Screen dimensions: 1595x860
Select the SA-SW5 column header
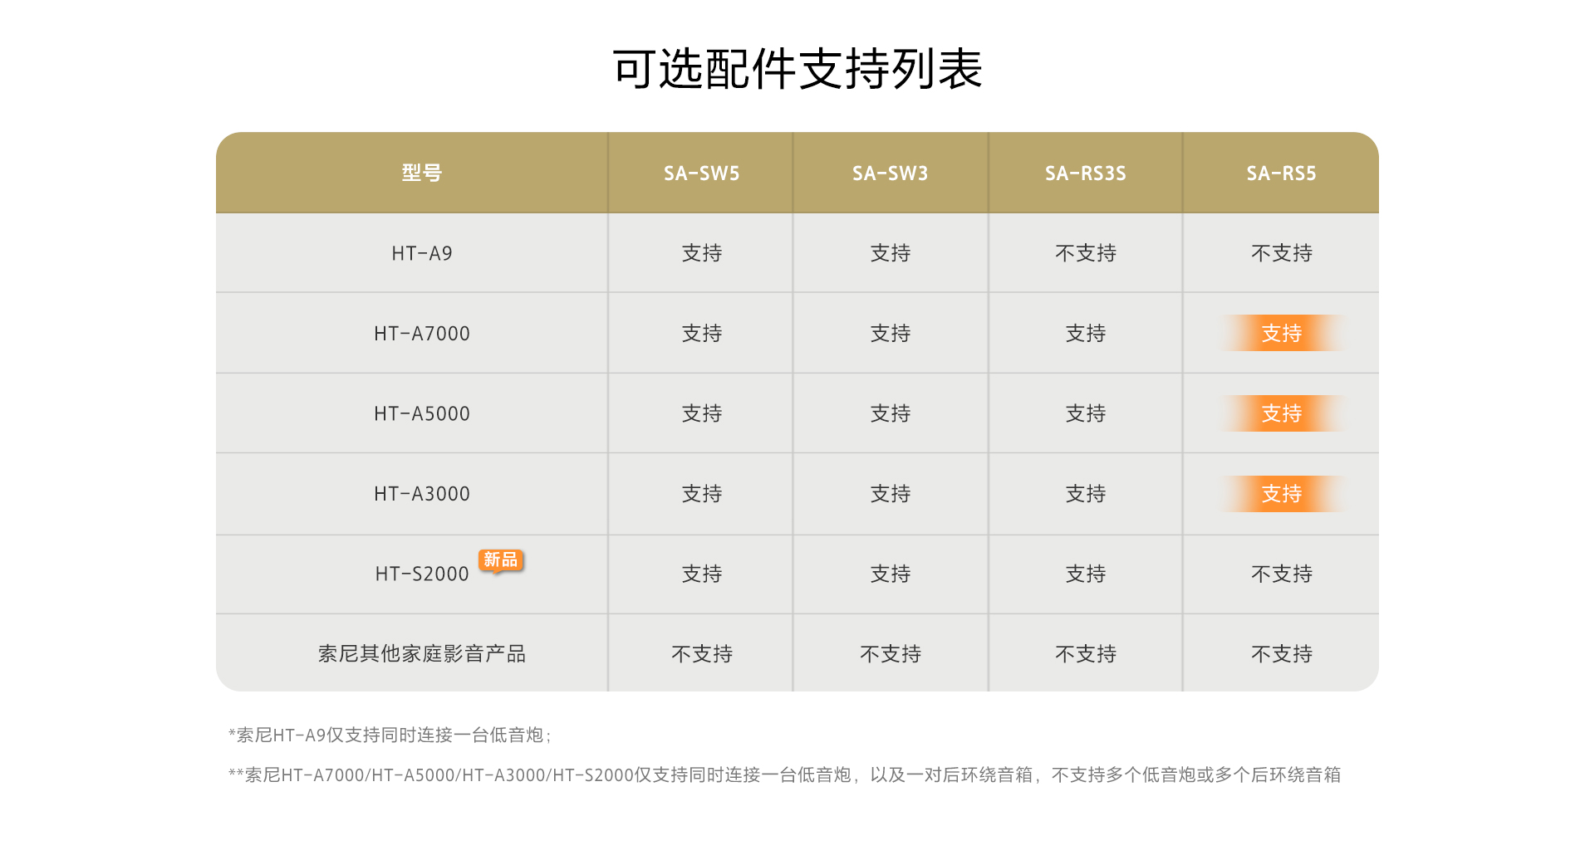point(701,173)
